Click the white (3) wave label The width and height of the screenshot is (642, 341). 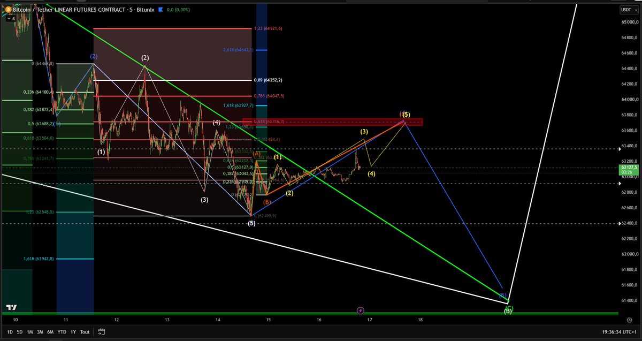(x=205, y=200)
